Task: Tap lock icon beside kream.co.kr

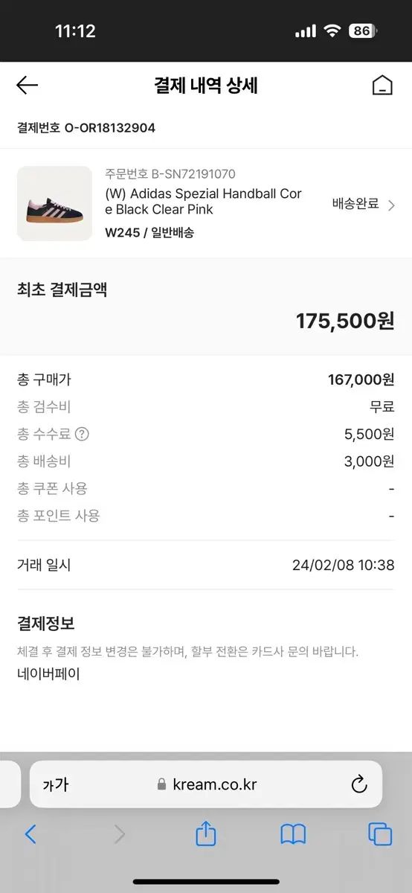Action: click(x=162, y=784)
